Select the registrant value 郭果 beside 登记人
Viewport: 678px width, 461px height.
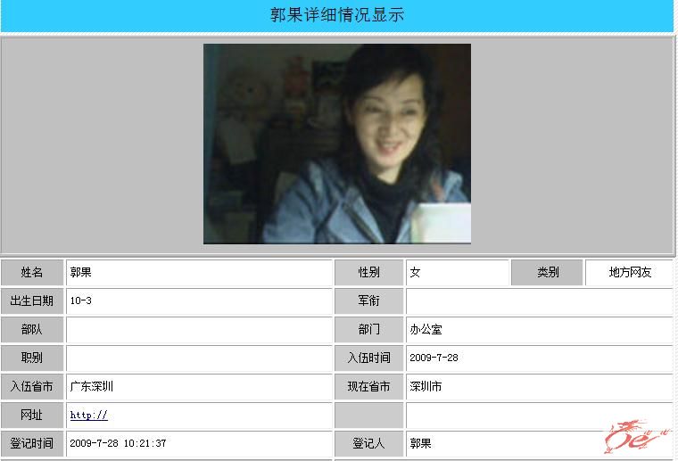421,443
